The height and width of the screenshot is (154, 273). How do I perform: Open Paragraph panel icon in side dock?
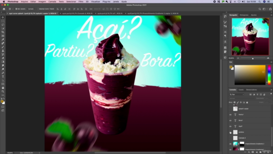point(225,36)
